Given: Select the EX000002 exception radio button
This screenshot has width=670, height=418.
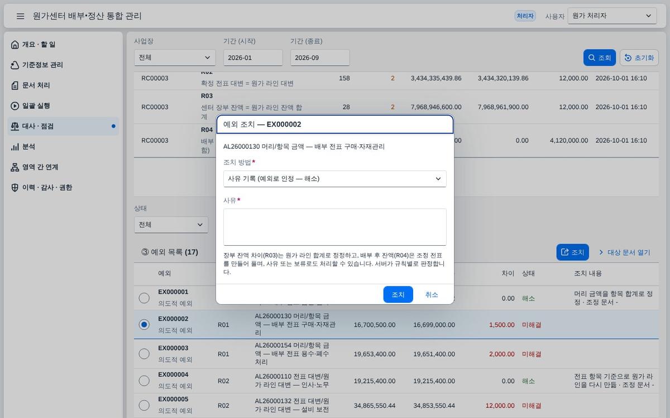Looking at the screenshot, I should click(x=144, y=324).
